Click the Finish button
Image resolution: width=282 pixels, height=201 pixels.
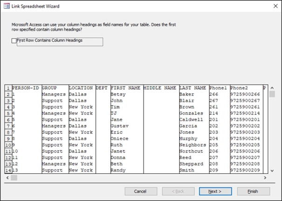(x=254, y=191)
